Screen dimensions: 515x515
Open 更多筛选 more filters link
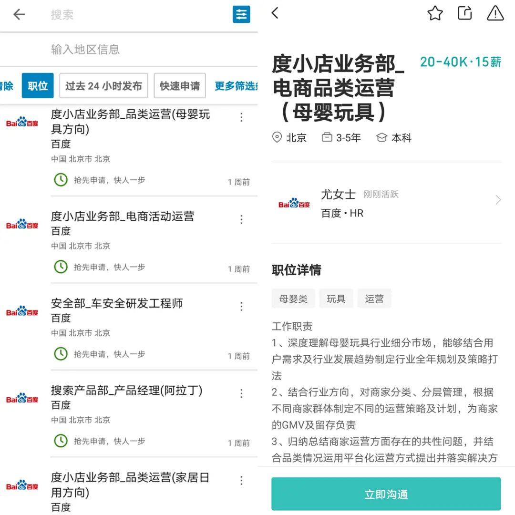click(x=236, y=86)
